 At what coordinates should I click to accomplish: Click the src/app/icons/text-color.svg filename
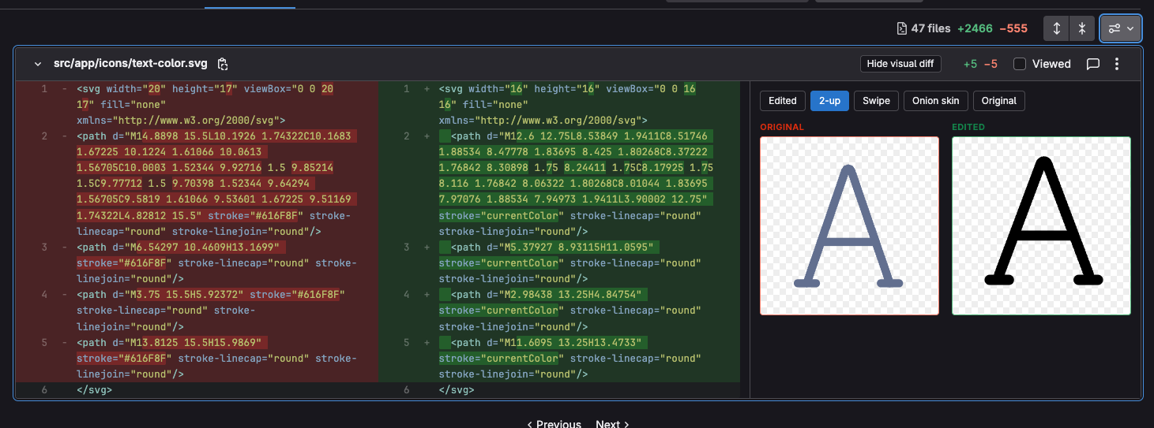(x=130, y=64)
